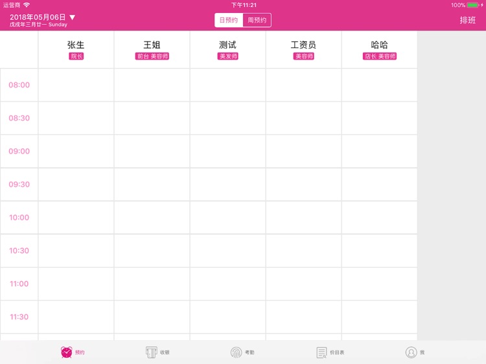Tap the battery icon in status bar
The image size is (486, 364).
(472, 5)
